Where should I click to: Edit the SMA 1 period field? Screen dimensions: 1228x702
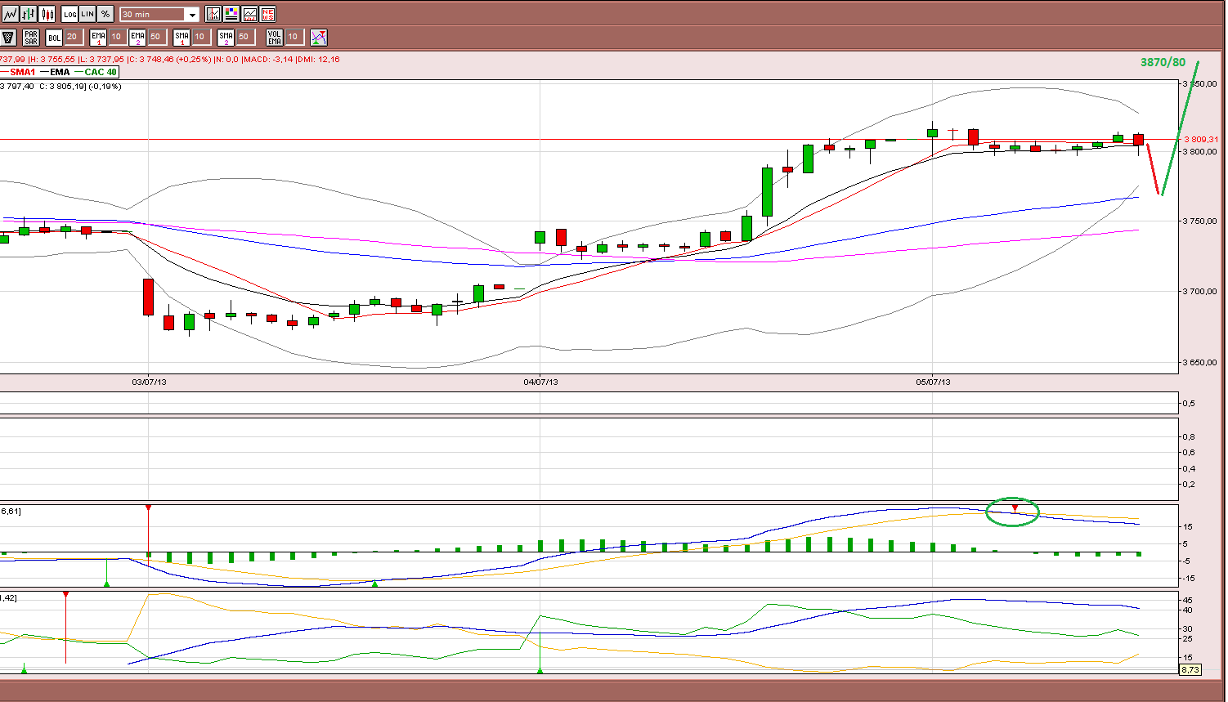click(x=200, y=37)
